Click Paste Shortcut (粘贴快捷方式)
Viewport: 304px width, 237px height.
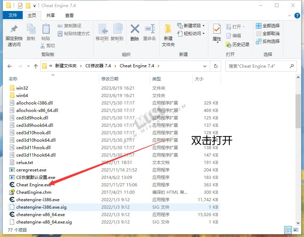(74, 34)
